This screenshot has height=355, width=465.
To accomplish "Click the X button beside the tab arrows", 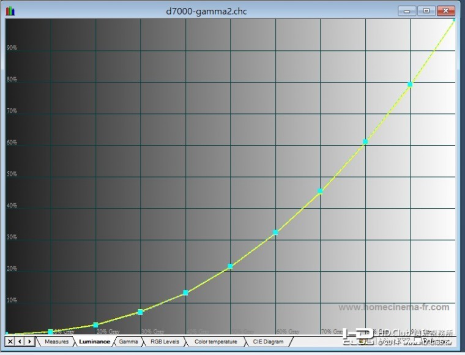I will (10, 341).
